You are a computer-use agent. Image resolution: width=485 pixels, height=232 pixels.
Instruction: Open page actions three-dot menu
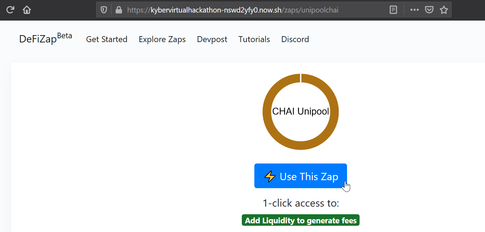pos(415,10)
